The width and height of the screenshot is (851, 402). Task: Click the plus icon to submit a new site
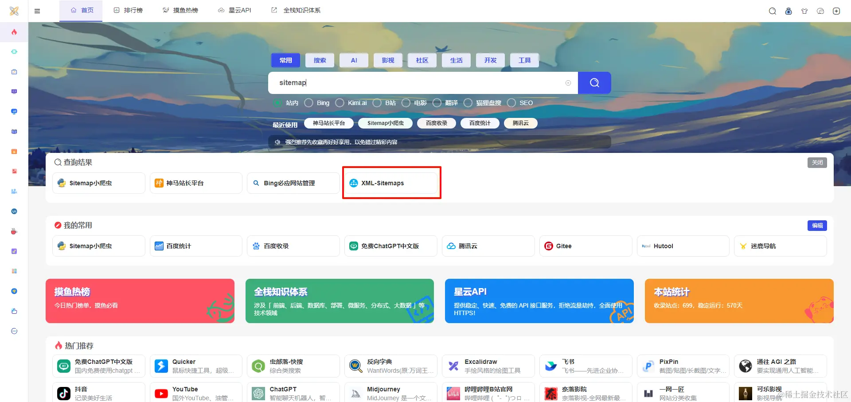(x=837, y=11)
